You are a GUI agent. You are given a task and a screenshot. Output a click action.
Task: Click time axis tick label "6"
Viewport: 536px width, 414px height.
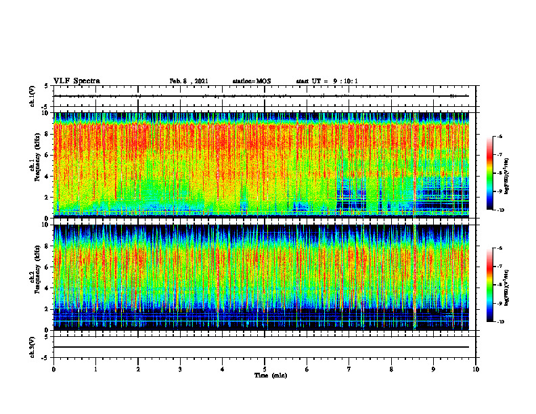pyautogui.click(x=307, y=369)
